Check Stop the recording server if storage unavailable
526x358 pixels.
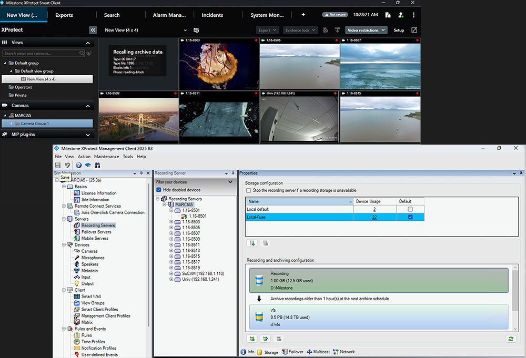pyautogui.click(x=249, y=190)
